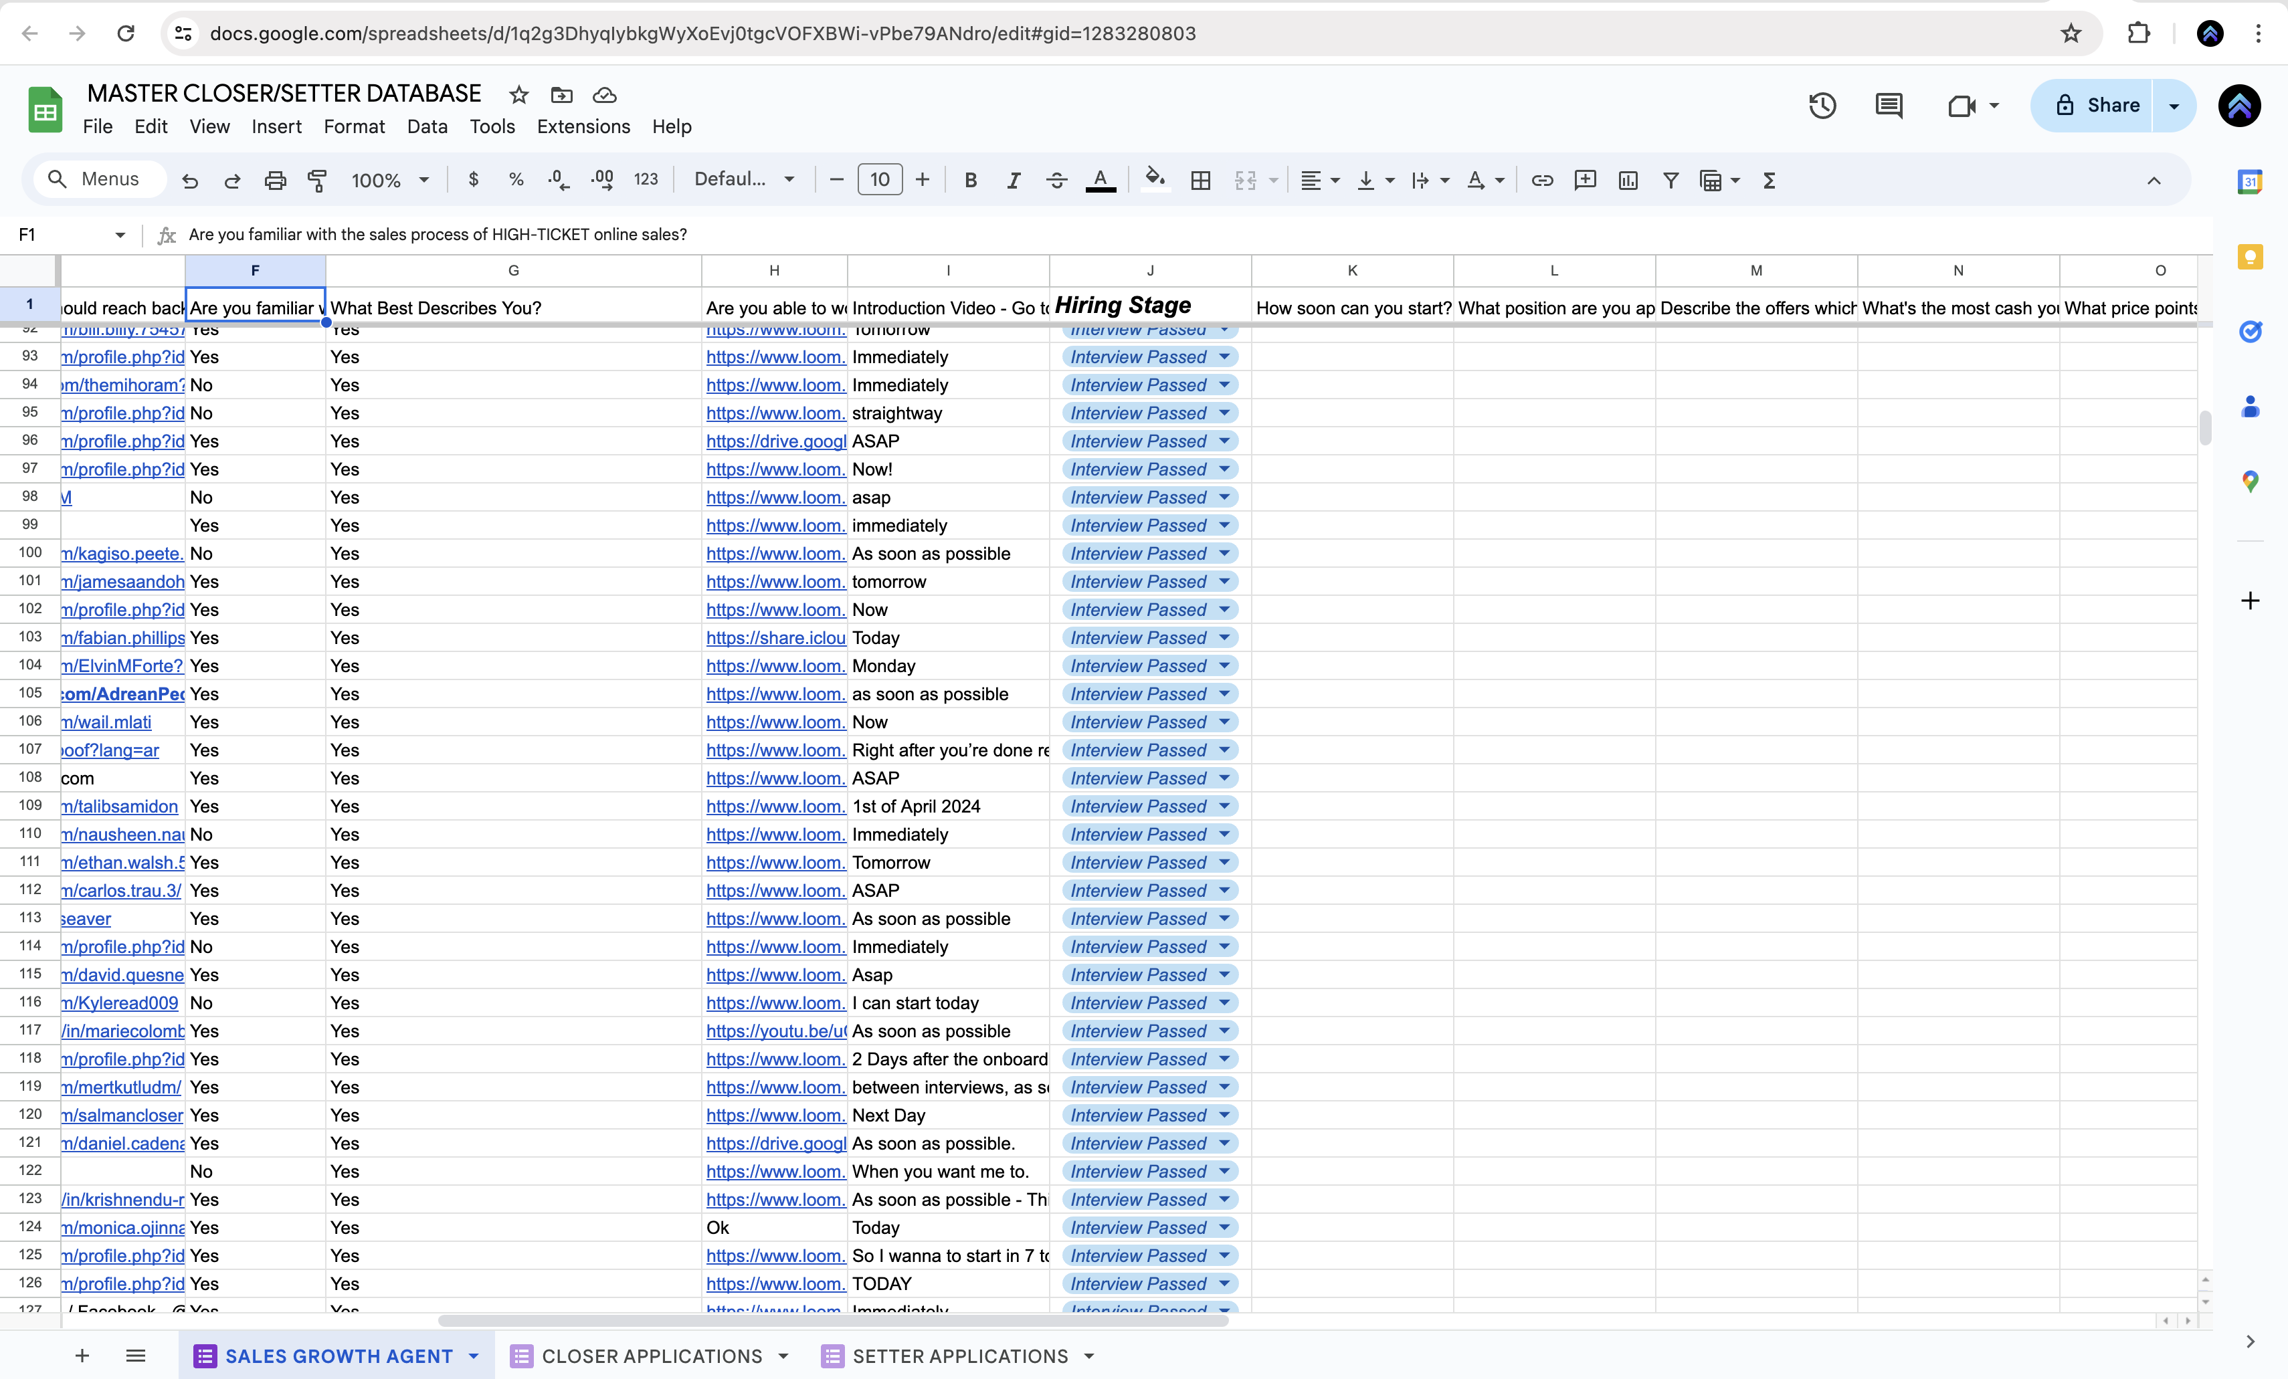Viewport: 2288px width, 1379px height.
Task: Create a filter with the funnel icon
Action: point(1671,179)
